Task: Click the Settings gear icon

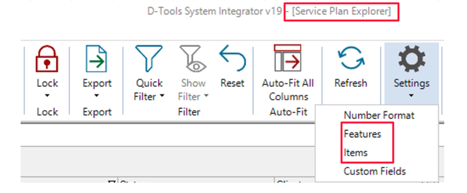Action: pyautogui.click(x=411, y=59)
